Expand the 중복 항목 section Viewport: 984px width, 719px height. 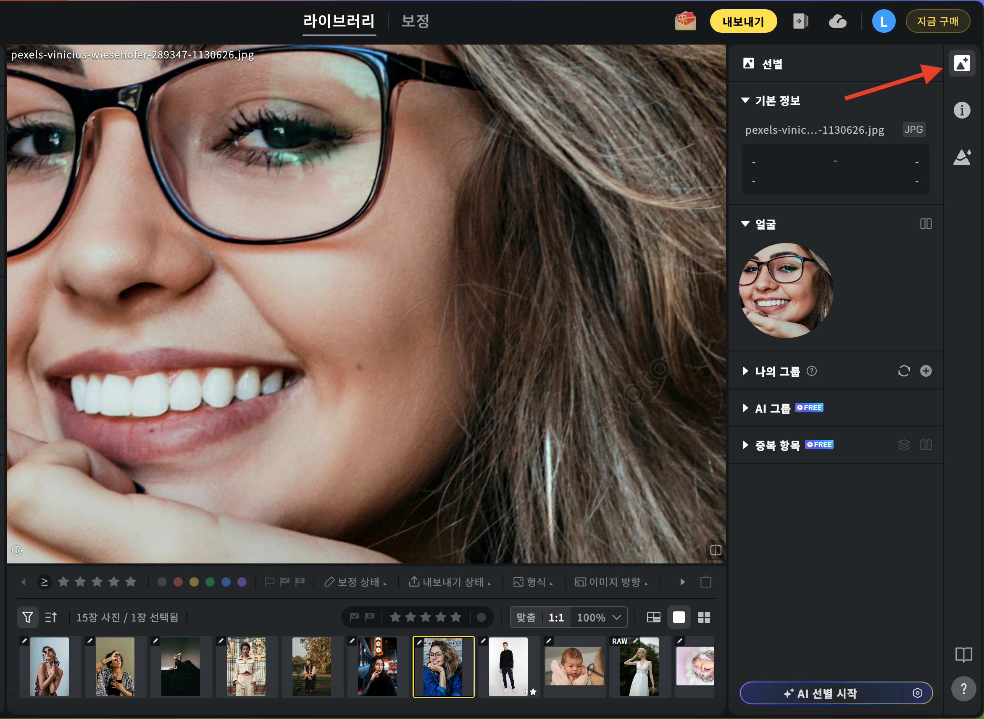click(745, 445)
